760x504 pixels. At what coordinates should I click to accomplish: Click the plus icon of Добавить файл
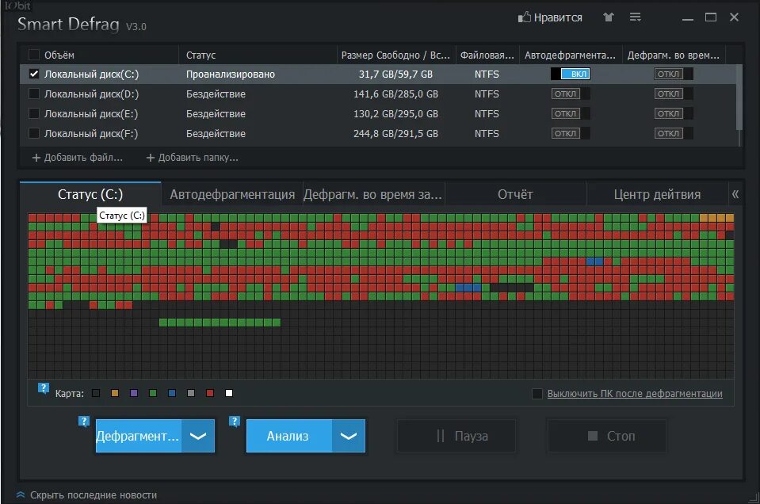tap(36, 158)
